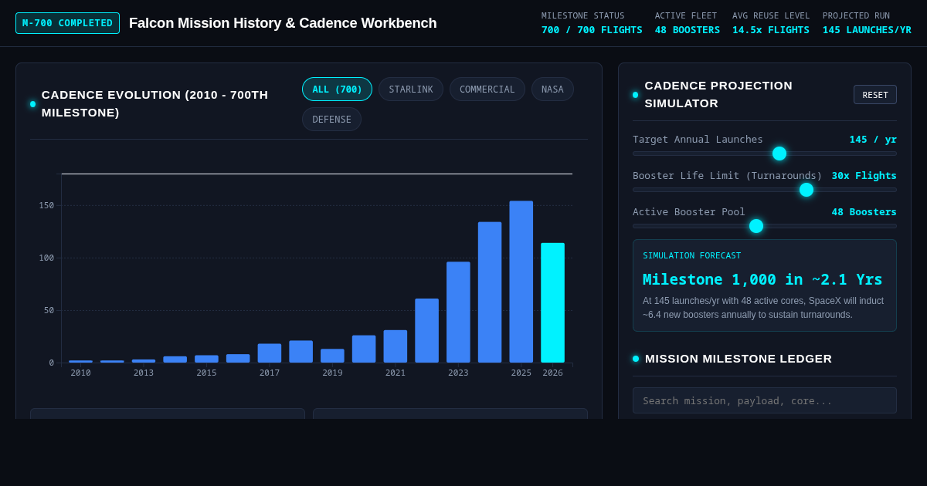Click the 2025 bar in cadence chart

(x=521, y=282)
